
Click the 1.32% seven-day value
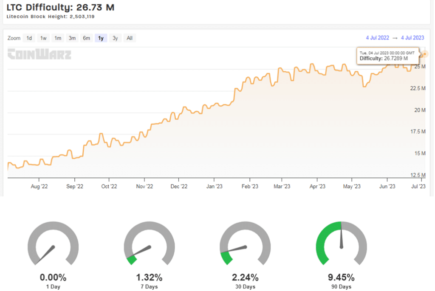pos(149,277)
